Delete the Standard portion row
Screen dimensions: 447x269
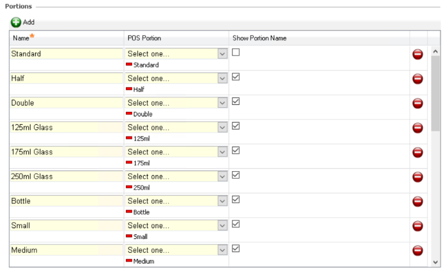pyautogui.click(x=418, y=54)
